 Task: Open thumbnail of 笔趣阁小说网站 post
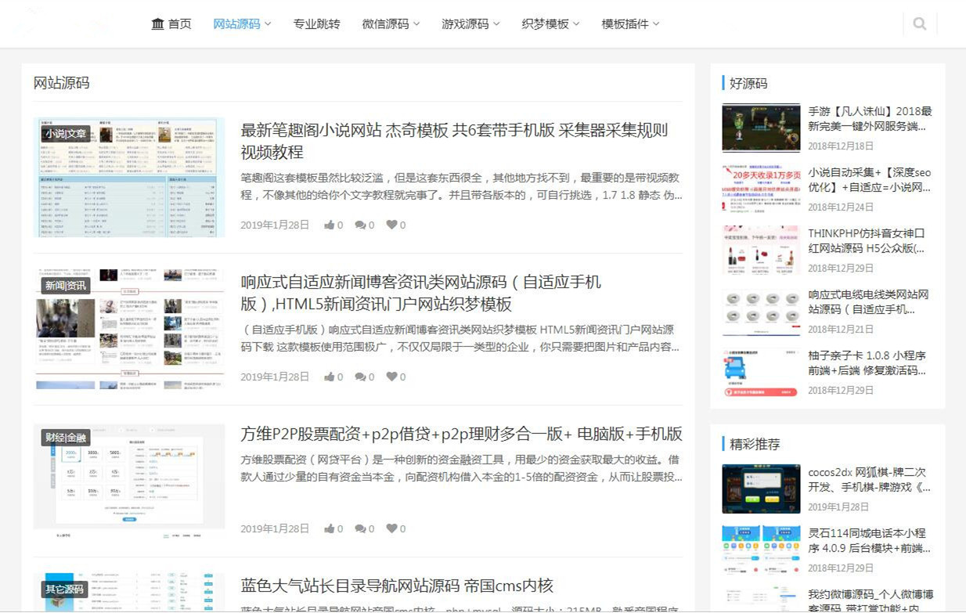(129, 177)
